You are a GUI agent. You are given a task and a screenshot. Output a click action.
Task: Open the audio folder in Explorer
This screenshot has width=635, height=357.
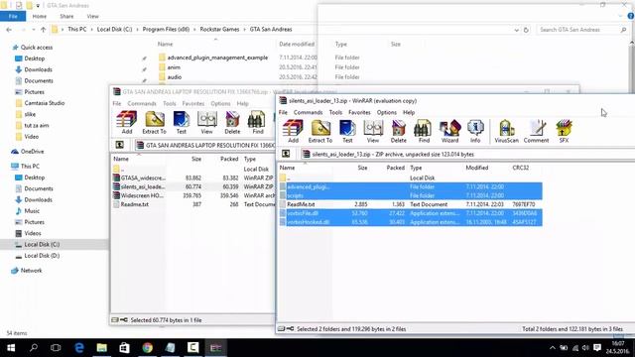click(x=175, y=77)
